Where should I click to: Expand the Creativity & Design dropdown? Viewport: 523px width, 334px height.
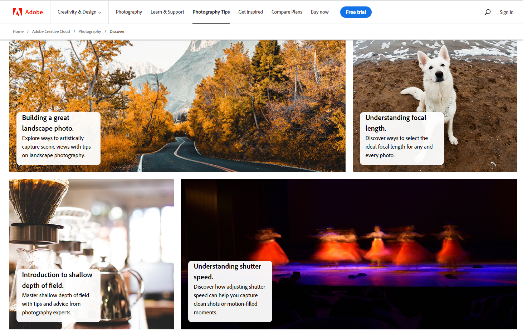pos(79,12)
